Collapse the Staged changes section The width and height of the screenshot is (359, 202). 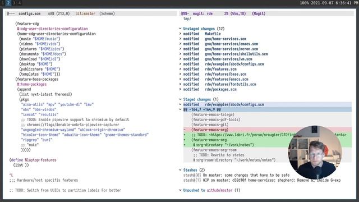pyautogui.click(x=180, y=99)
